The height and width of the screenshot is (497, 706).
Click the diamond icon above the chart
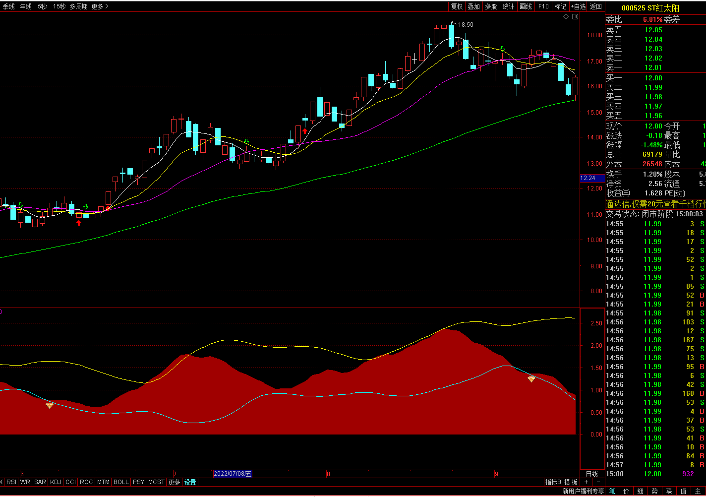566,17
